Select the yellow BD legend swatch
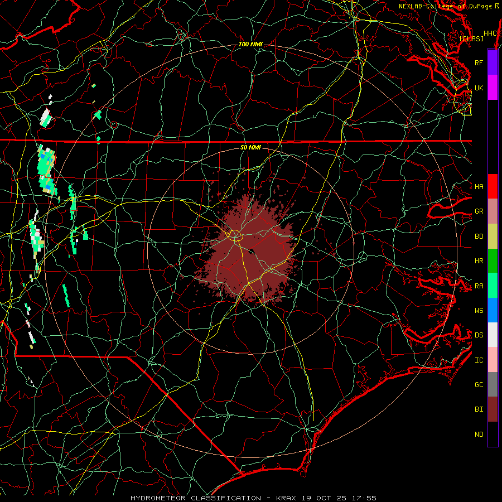 493,236
